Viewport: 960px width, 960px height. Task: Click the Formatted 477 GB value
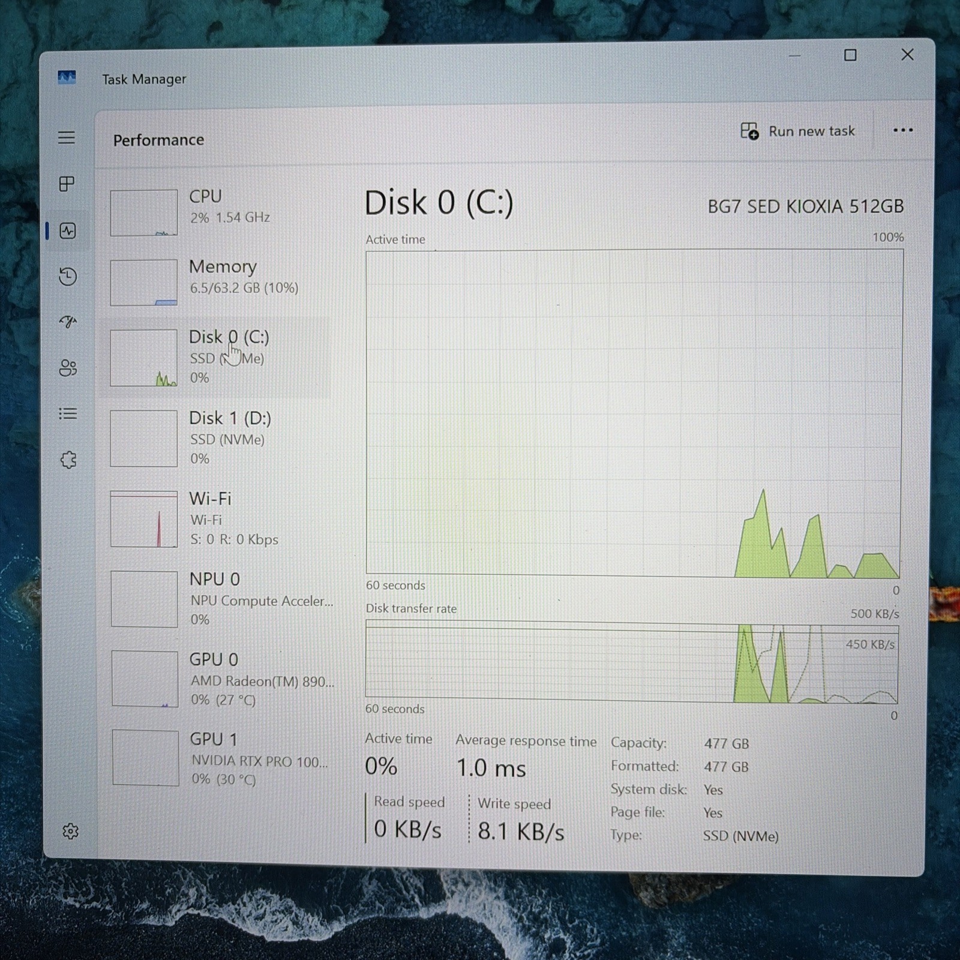tap(726, 767)
